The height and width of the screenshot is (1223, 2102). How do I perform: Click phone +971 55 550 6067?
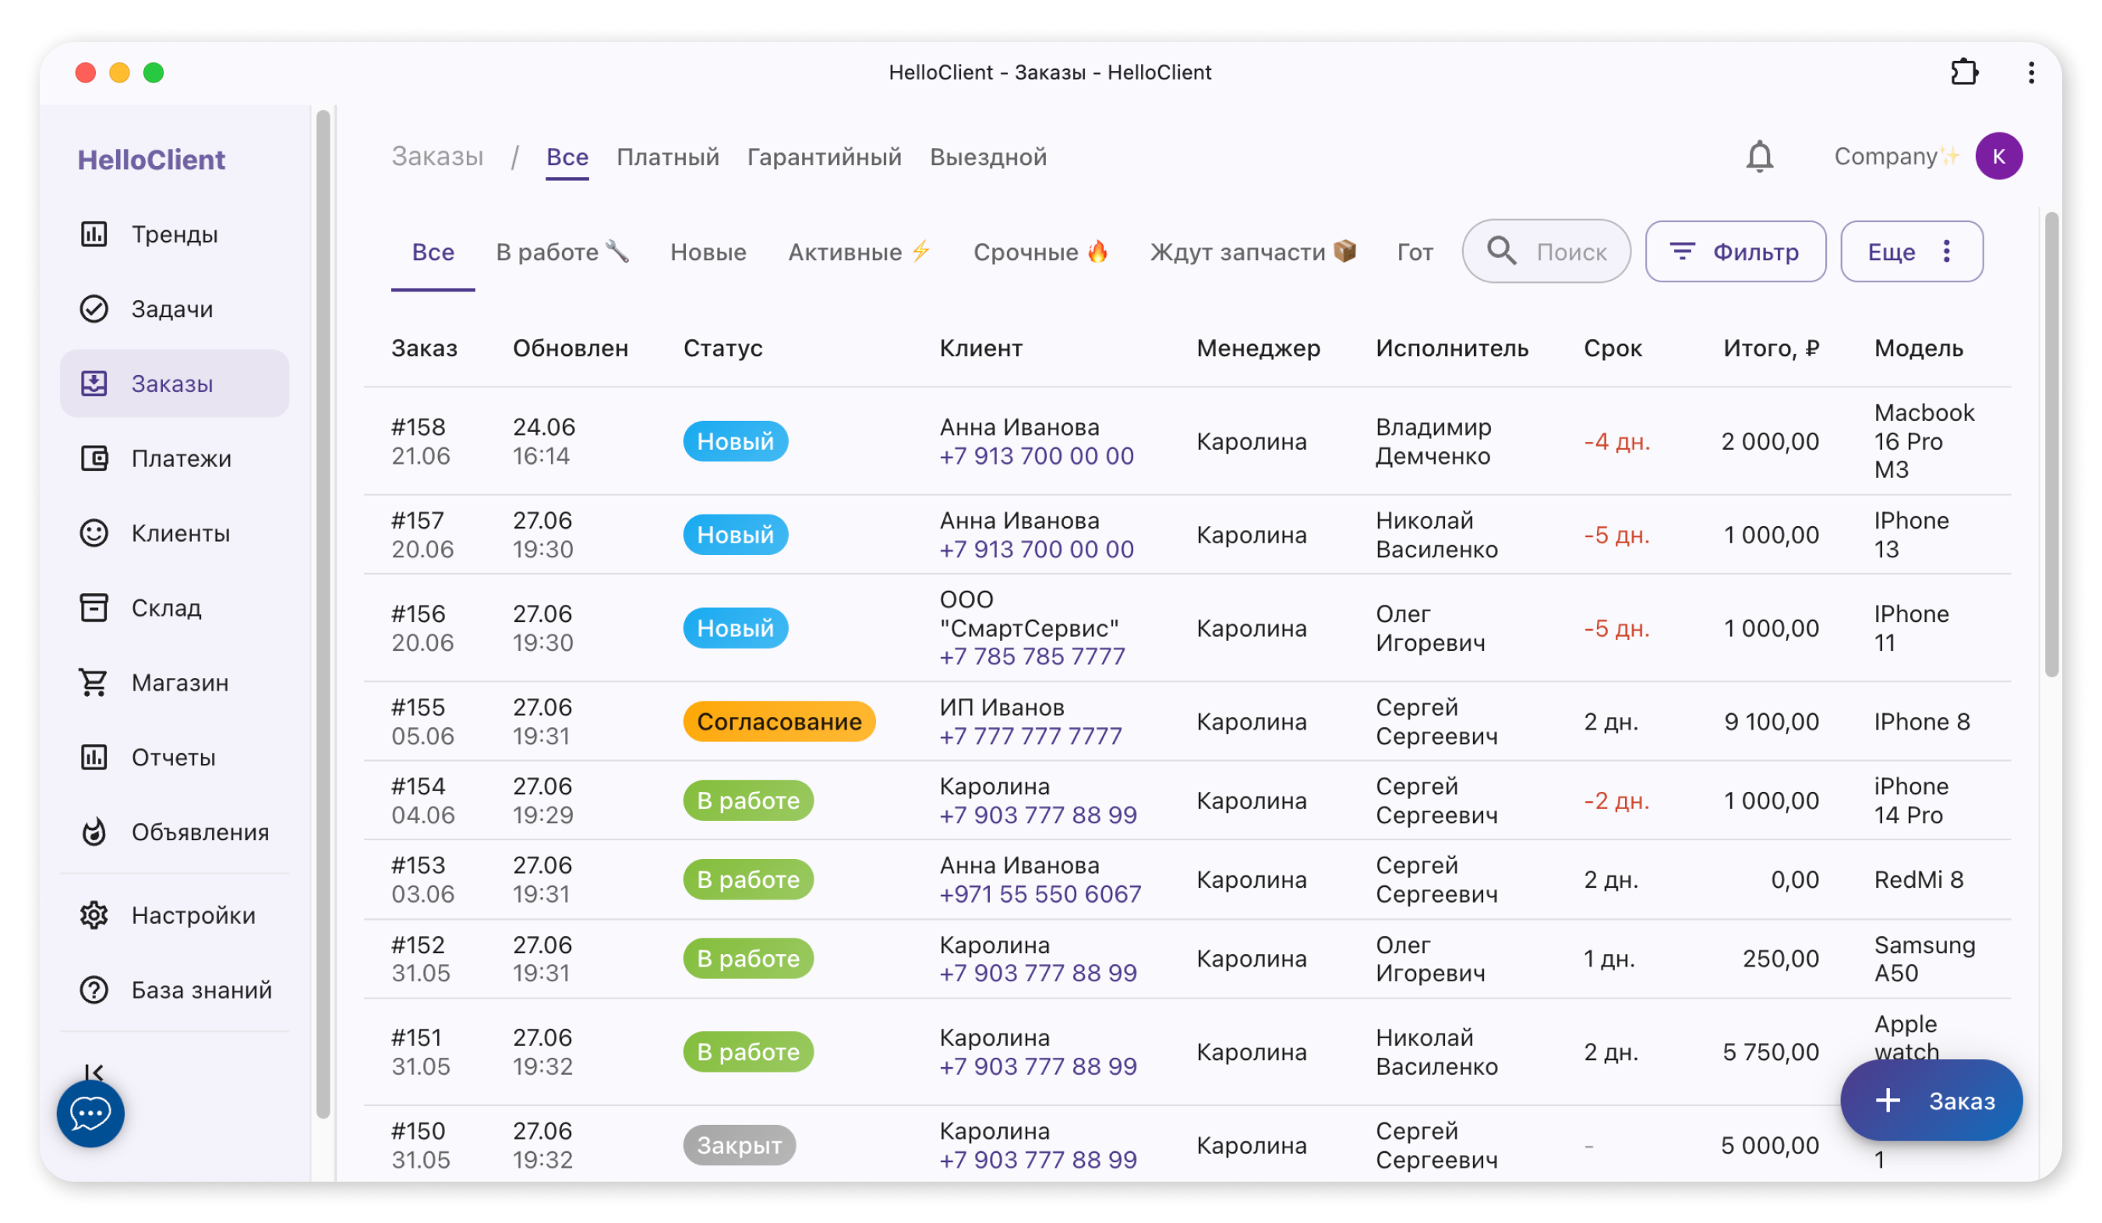(x=1040, y=893)
